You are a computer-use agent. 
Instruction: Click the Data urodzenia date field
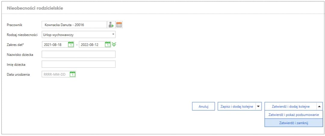tap(56, 74)
